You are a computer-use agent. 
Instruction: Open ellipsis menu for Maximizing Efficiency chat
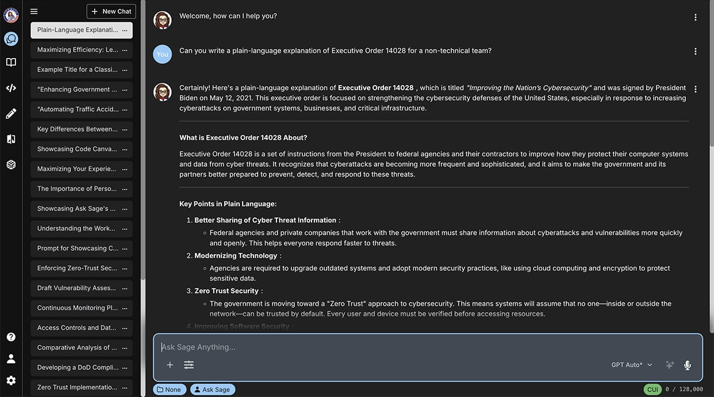(125, 50)
